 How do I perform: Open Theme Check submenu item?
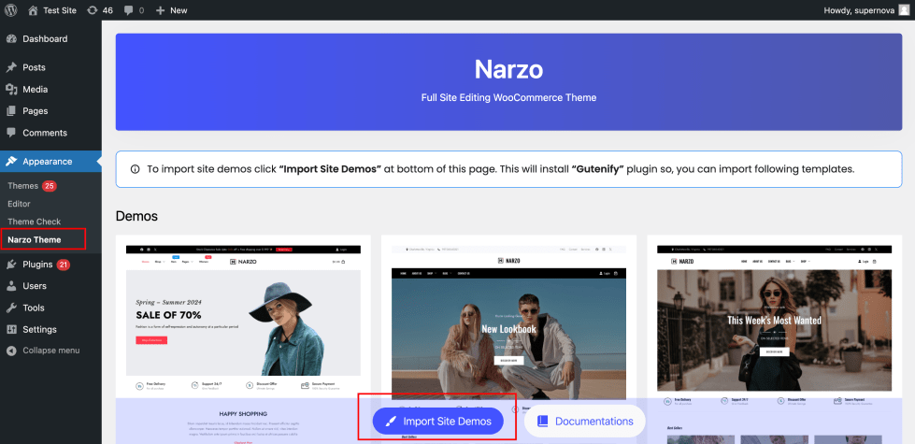coord(34,222)
